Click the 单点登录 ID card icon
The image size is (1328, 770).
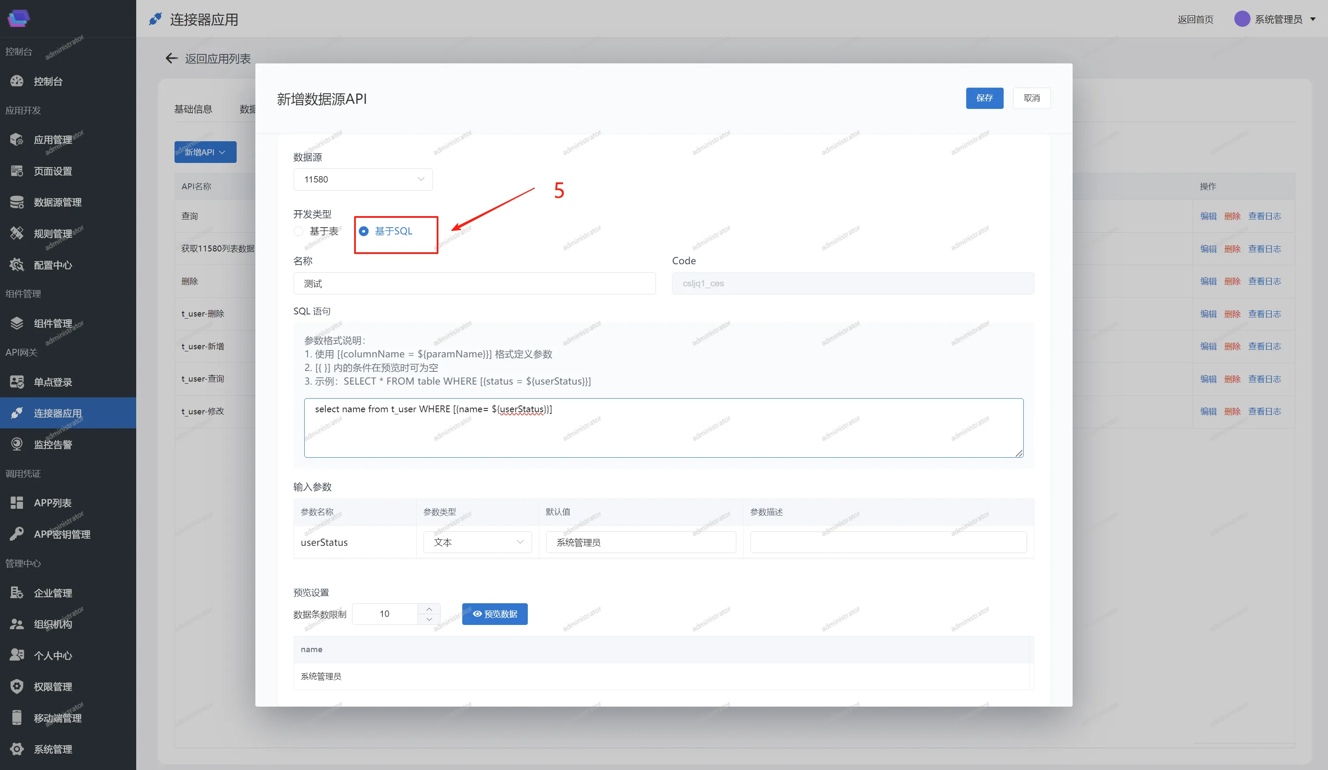pyautogui.click(x=17, y=382)
